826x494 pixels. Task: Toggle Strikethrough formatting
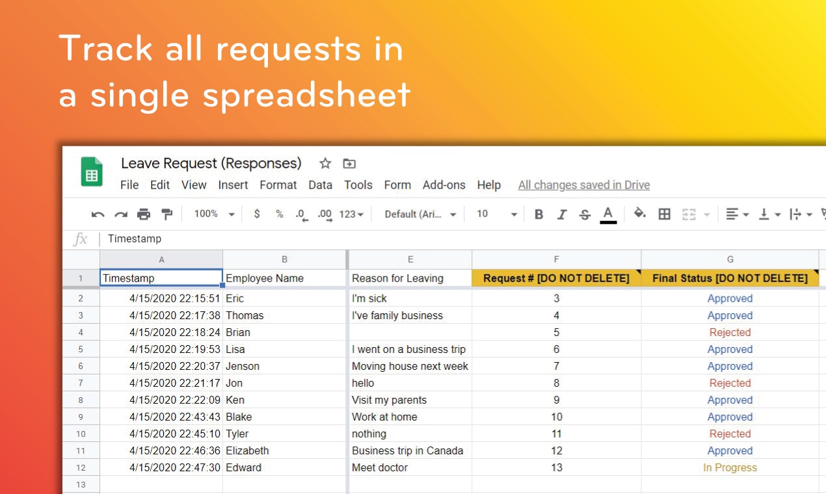click(585, 214)
